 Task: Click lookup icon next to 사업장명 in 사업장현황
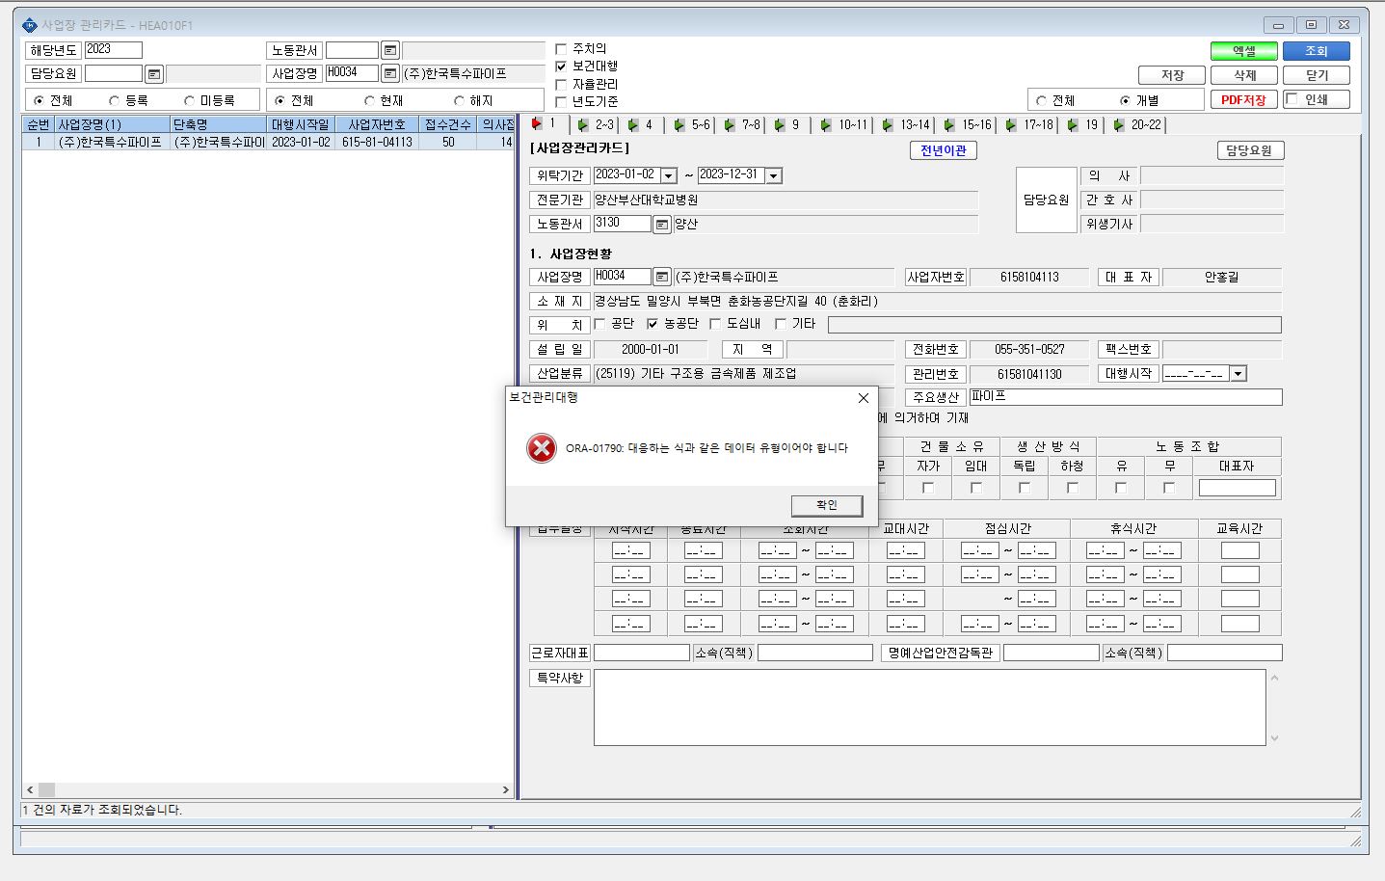pyautogui.click(x=661, y=277)
